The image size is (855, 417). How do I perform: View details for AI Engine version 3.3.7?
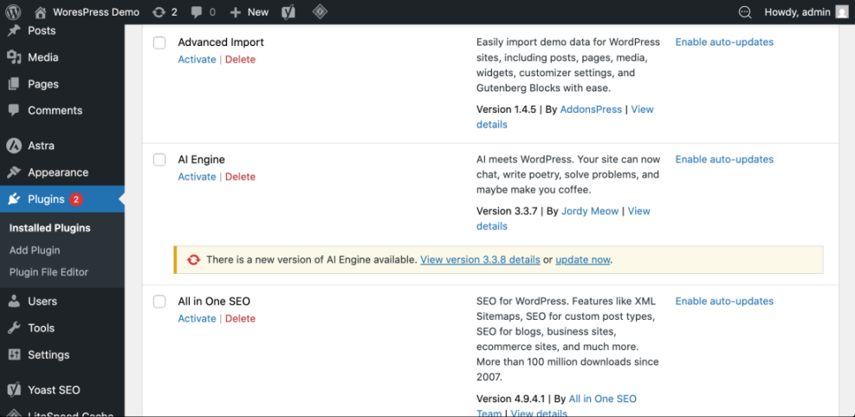tap(639, 211)
